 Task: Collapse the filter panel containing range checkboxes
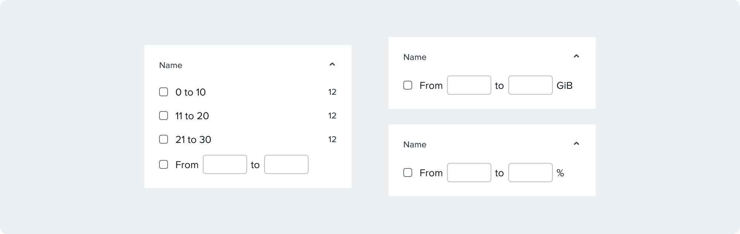tap(332, 65)
